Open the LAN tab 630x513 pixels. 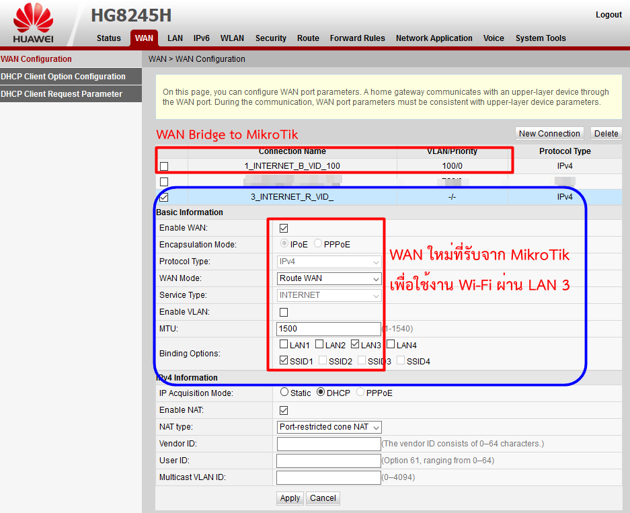click(175, 38)
